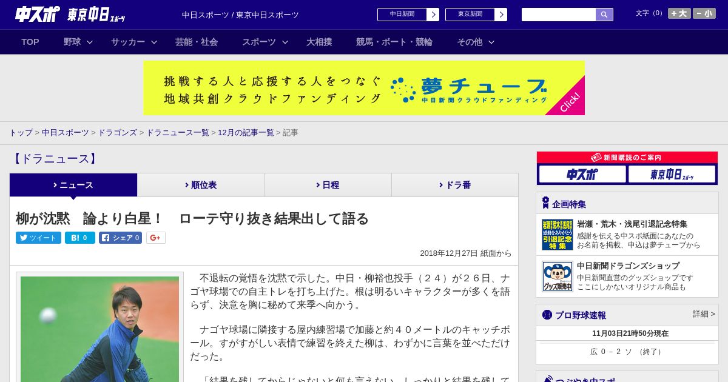Open 大相撲 navigation item
728x382 pixels.
pyautogui.click(x=319, y=42)
